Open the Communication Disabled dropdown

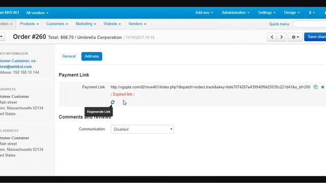pyautogui.click(x=143, y=129)
